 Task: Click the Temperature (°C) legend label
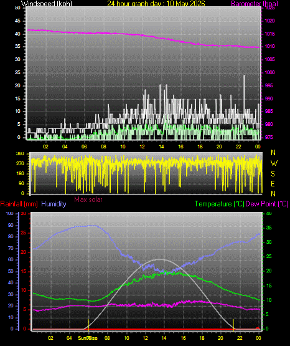coord(219,204)
